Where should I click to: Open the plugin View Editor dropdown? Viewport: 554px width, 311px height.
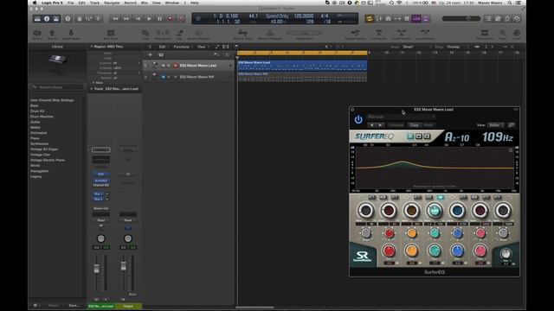click(495, 125)
